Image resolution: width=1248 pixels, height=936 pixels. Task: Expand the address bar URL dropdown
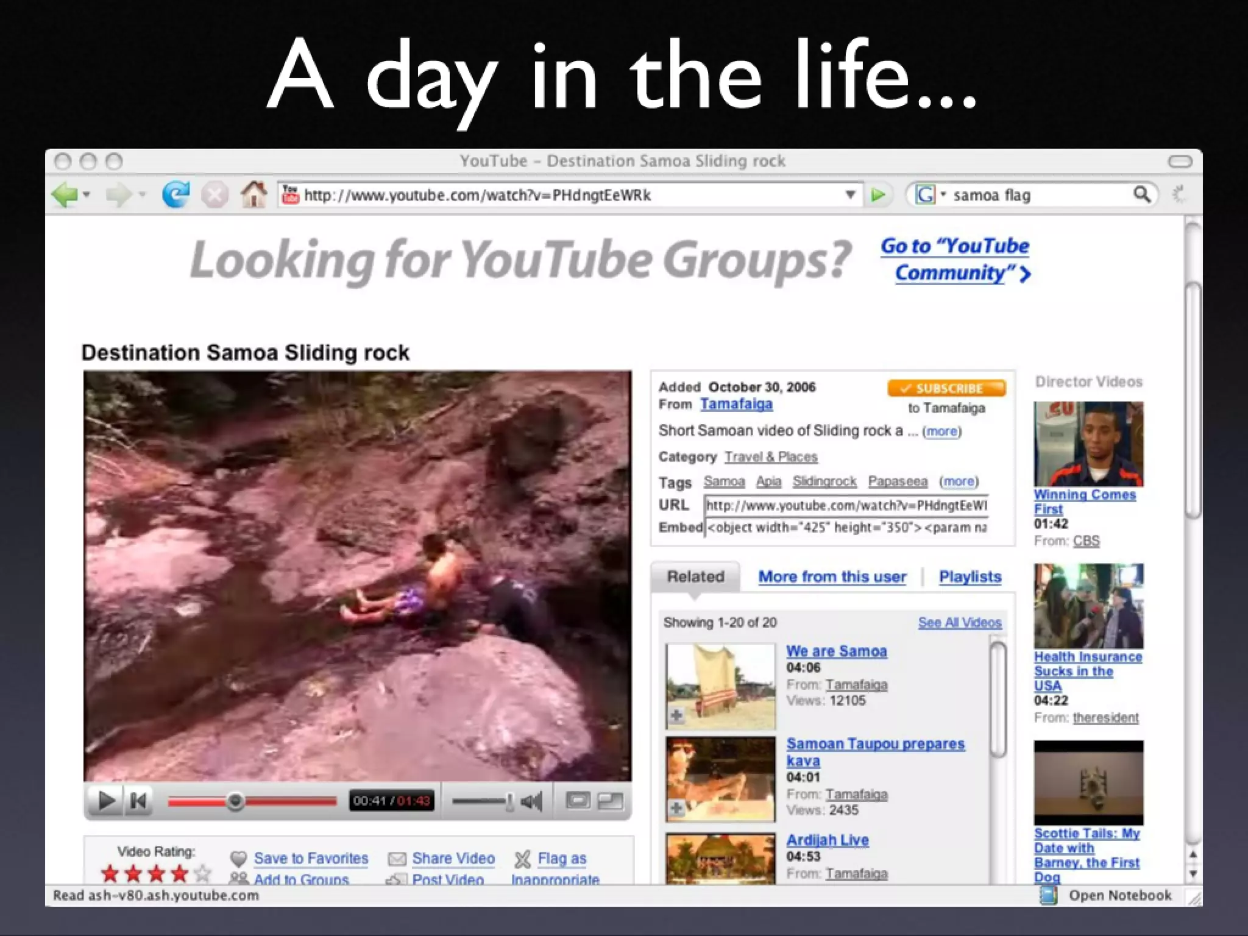(x=850, y=195)
